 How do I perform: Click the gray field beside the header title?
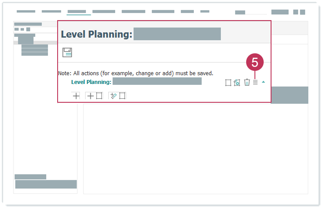tap(177, 34)
